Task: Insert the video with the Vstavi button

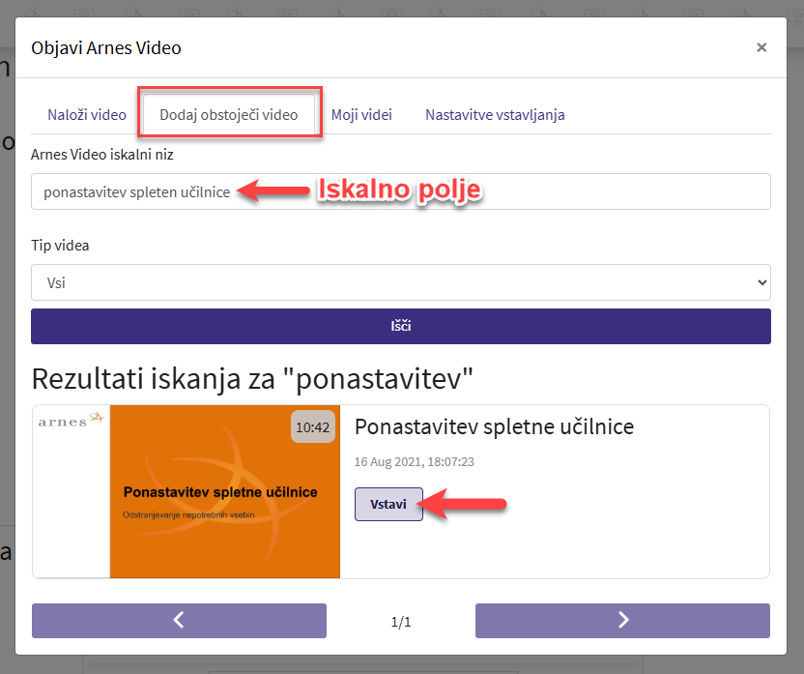Action: coord(388,504)
